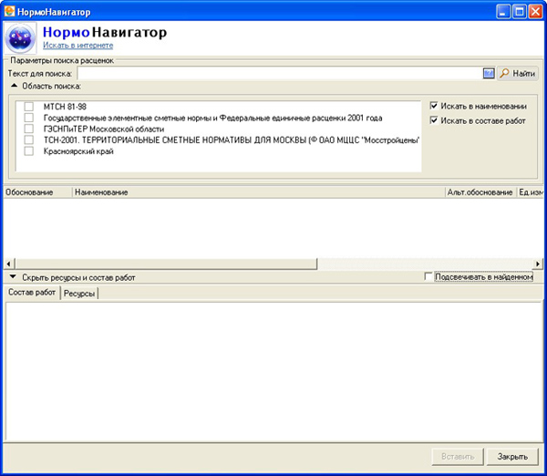Check the Красноярский край checkbox
This screenshot has width=547, height=476.
click(29, 151)
